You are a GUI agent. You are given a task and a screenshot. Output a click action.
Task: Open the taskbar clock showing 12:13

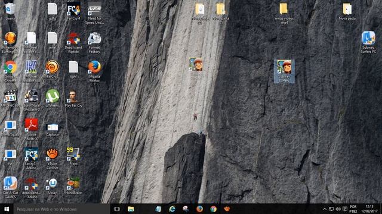(x=369, y=209)
